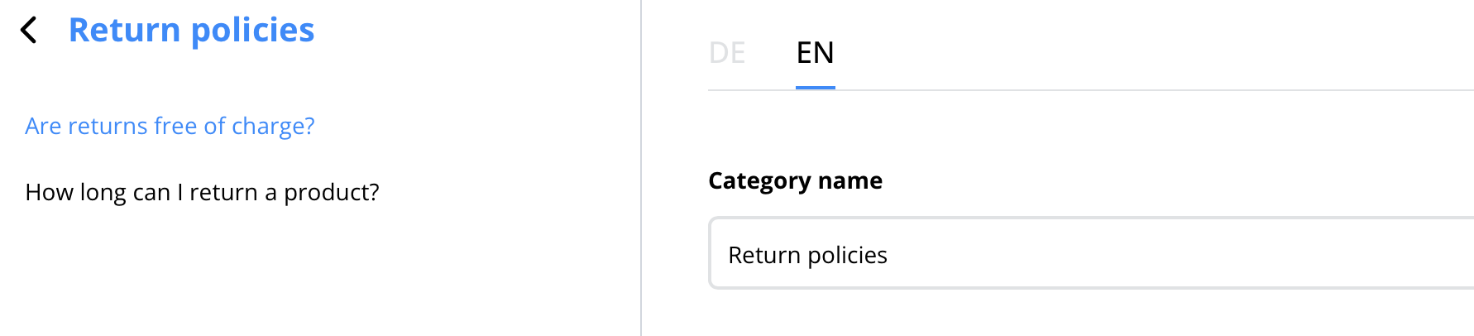Open the 'Are returns free of charge?' question
Viewport: 1474px width, 336px height.
170,126
